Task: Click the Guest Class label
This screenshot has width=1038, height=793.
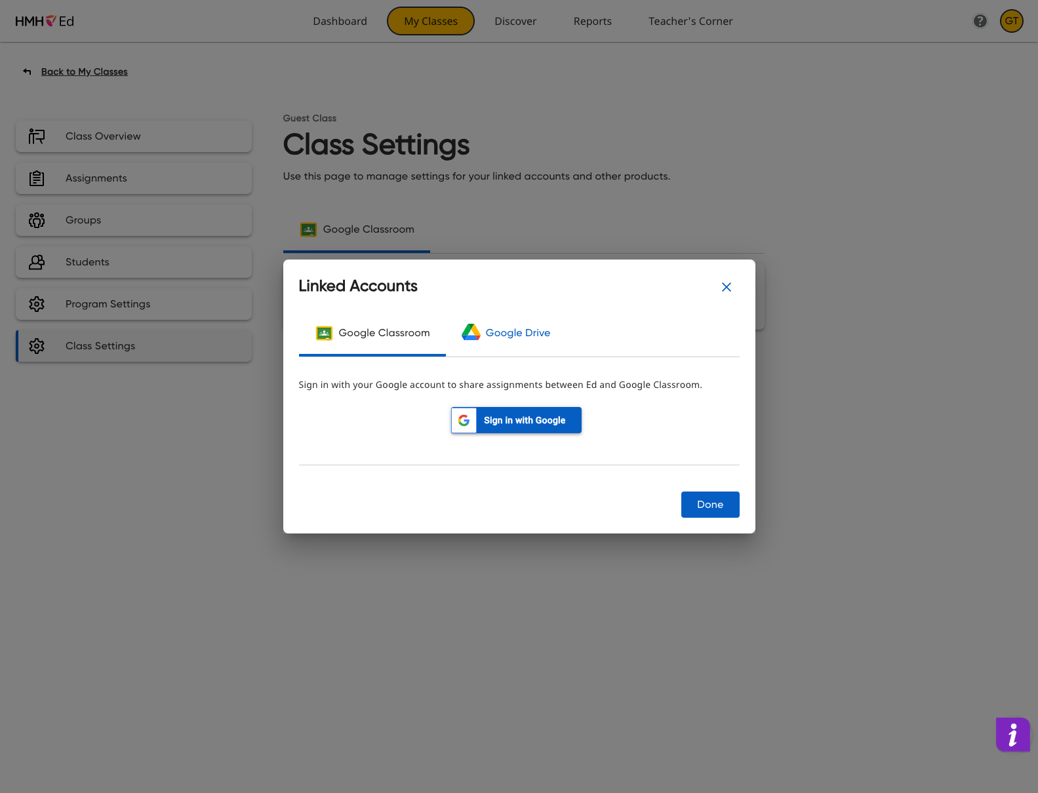Action: [309, 118]
